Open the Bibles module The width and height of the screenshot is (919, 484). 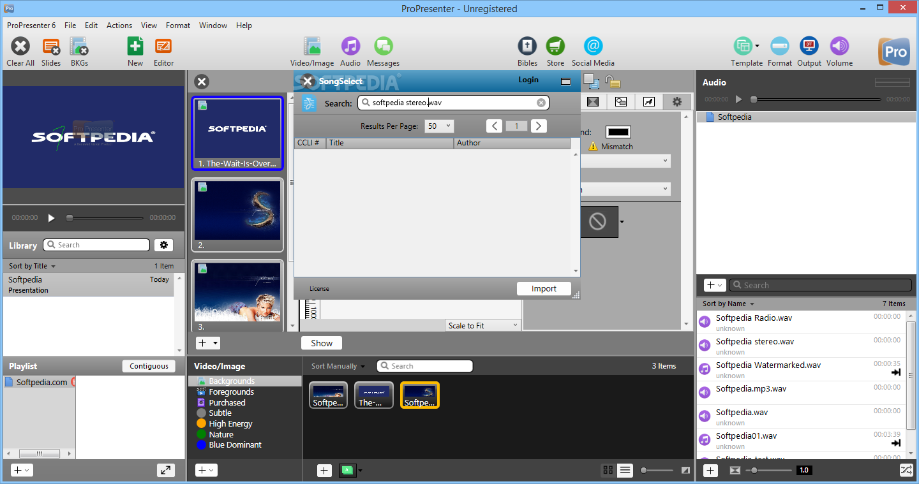527,47
